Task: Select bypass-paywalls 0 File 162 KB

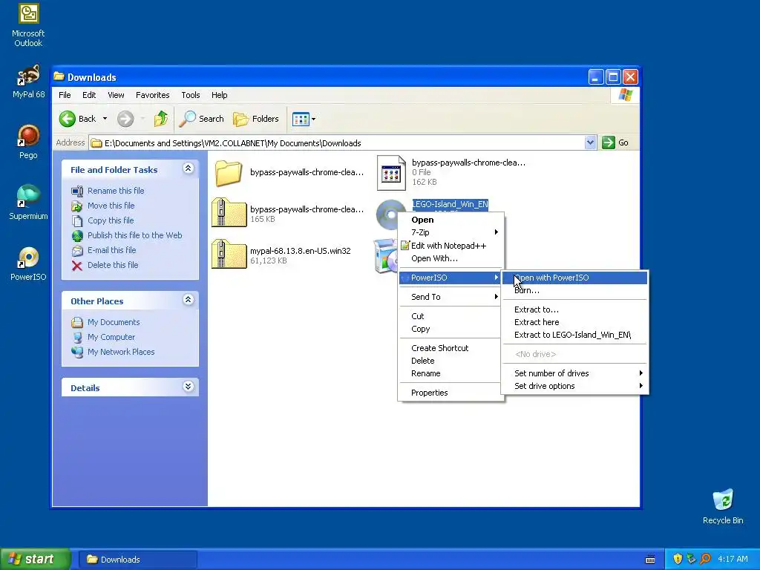Action: [x=451, y=172]
